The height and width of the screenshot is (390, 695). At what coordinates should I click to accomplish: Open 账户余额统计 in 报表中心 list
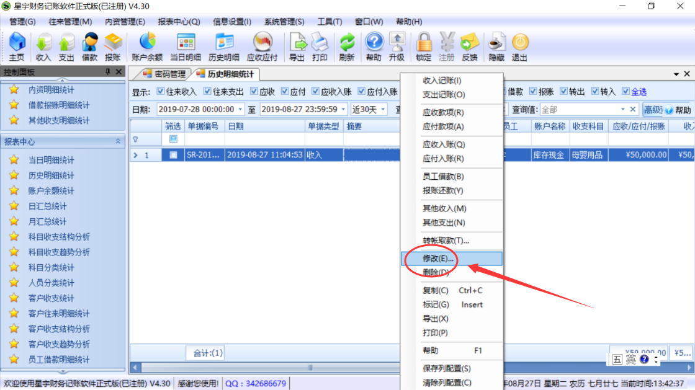52,191
